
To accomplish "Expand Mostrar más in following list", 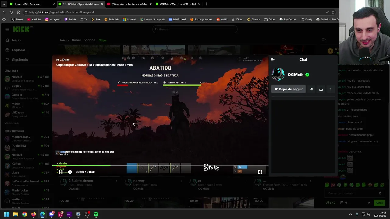I will (x=12, y=123).
